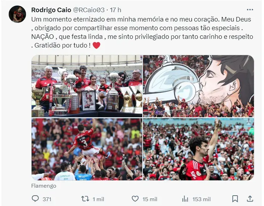
Task: Click the share upload icon
Action: point(250,199)
